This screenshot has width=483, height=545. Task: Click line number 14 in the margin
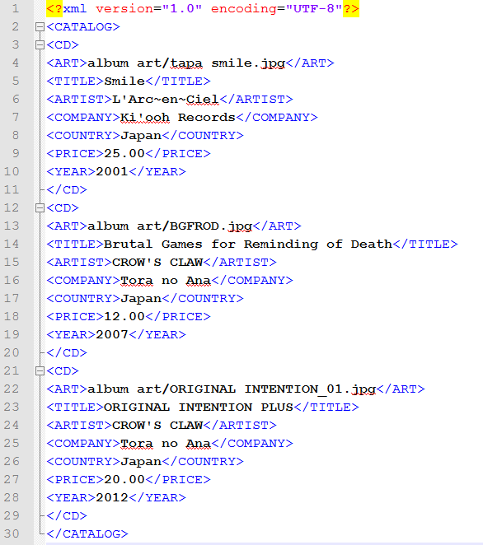tap(12, 245)
